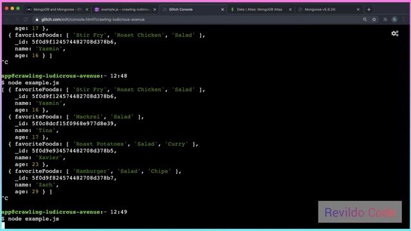Open the browser profile avatar

(394, 19)
